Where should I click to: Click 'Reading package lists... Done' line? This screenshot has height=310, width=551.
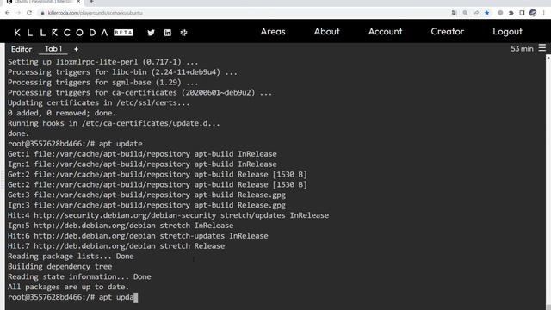(x=71, y=257)
